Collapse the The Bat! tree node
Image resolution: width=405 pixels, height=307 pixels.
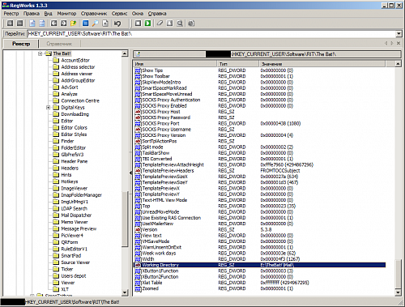(x=40, y=53)
